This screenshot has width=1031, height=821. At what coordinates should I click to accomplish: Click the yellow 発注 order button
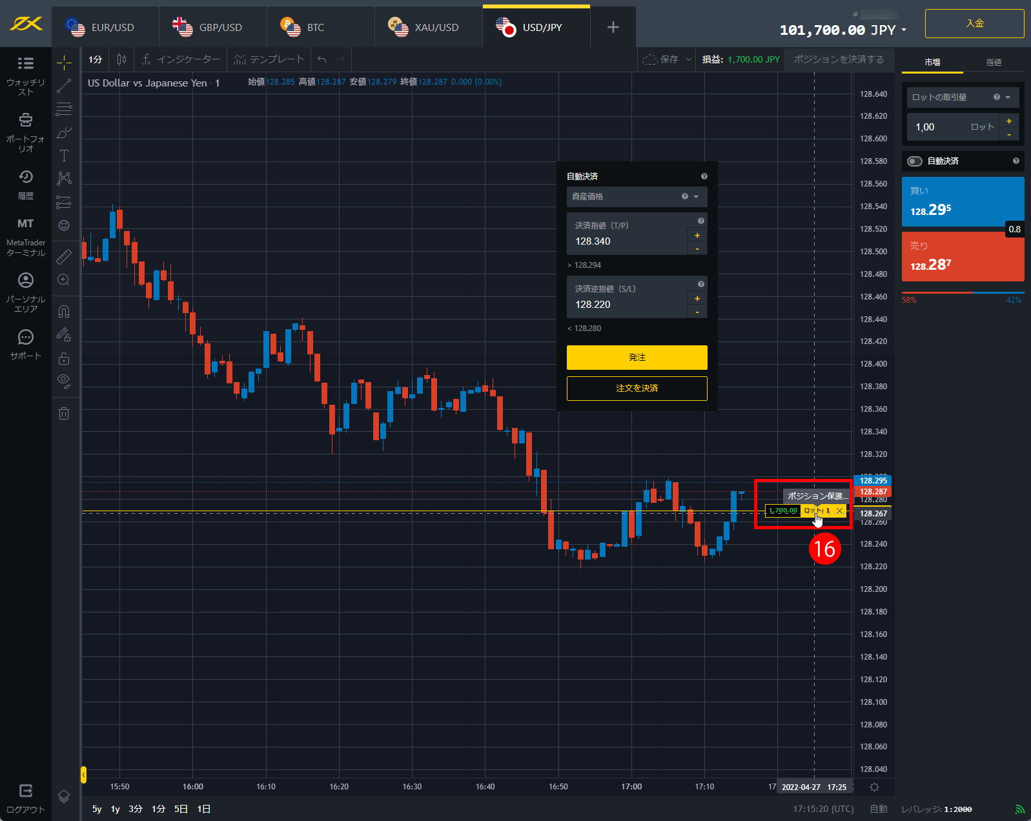point(637,358)
